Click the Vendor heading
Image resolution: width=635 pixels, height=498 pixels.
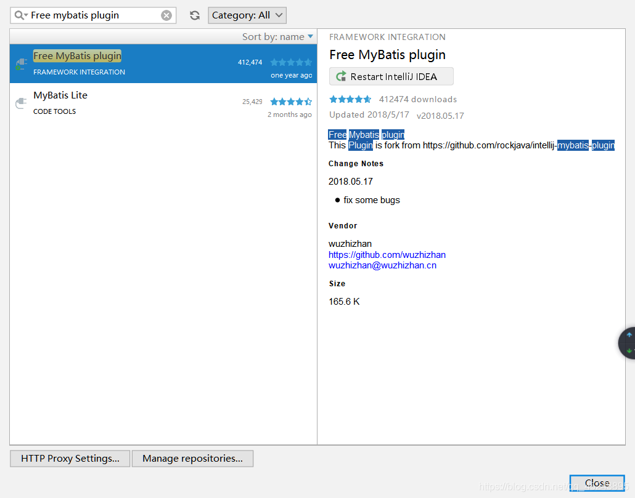click(x=343, y=226)
